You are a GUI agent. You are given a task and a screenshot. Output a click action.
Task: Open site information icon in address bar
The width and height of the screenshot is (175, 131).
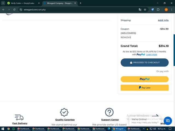coord(21,10)
